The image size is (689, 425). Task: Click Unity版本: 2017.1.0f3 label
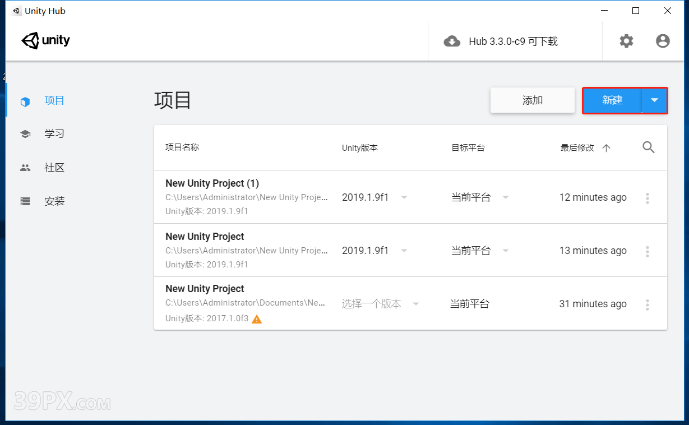(207, 318)
